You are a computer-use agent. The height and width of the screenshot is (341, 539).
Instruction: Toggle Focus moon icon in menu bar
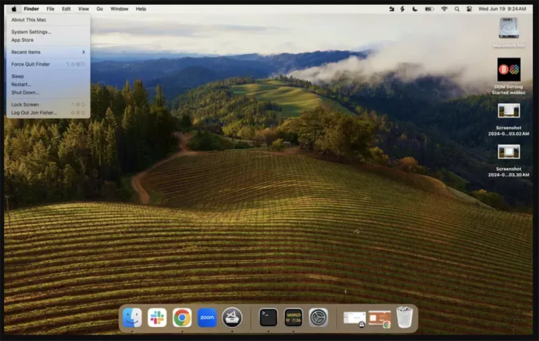click(x=415, y=9)
